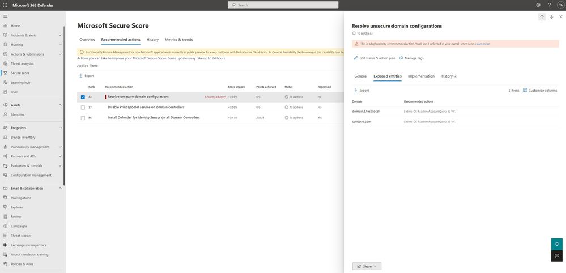This screenshot has height=273, width=566.
Task: Export exposed entities from panel
Action: (361, 91)
